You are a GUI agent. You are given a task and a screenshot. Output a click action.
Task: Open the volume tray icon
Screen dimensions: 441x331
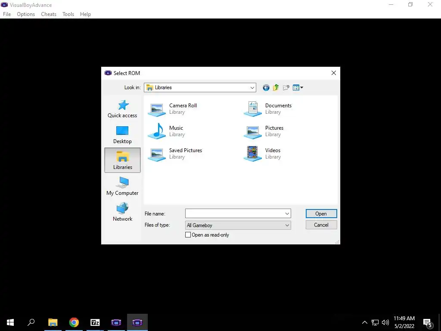[385, 322]
